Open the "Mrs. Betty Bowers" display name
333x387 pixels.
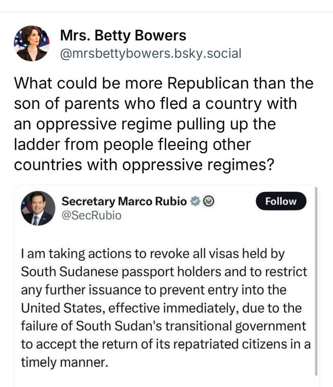coord(123,35)
